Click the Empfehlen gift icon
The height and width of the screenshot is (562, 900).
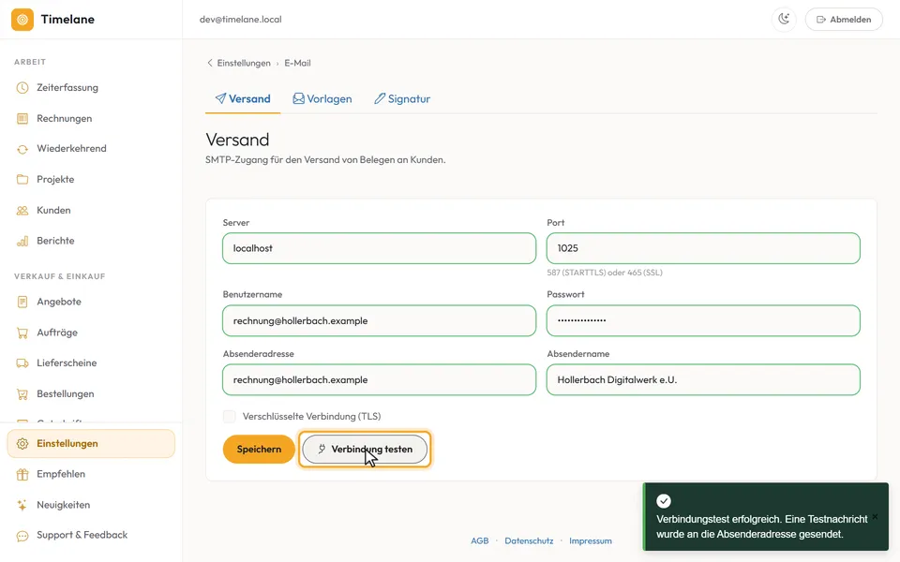22,474
